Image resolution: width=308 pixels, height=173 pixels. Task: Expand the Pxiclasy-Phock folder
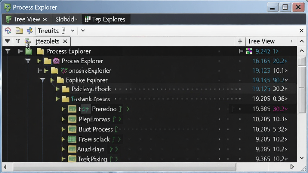57,89
